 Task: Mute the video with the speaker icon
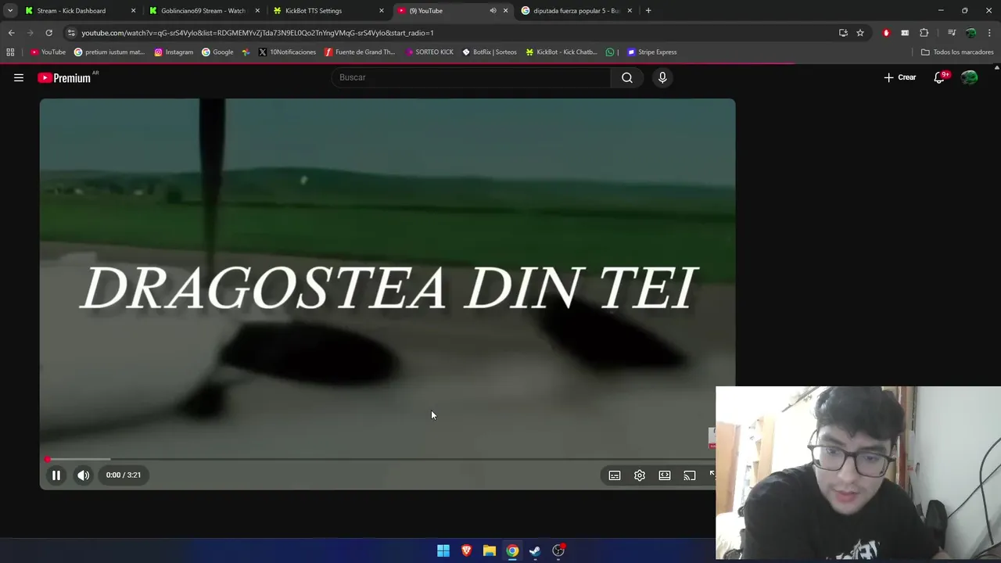(83, 475)
